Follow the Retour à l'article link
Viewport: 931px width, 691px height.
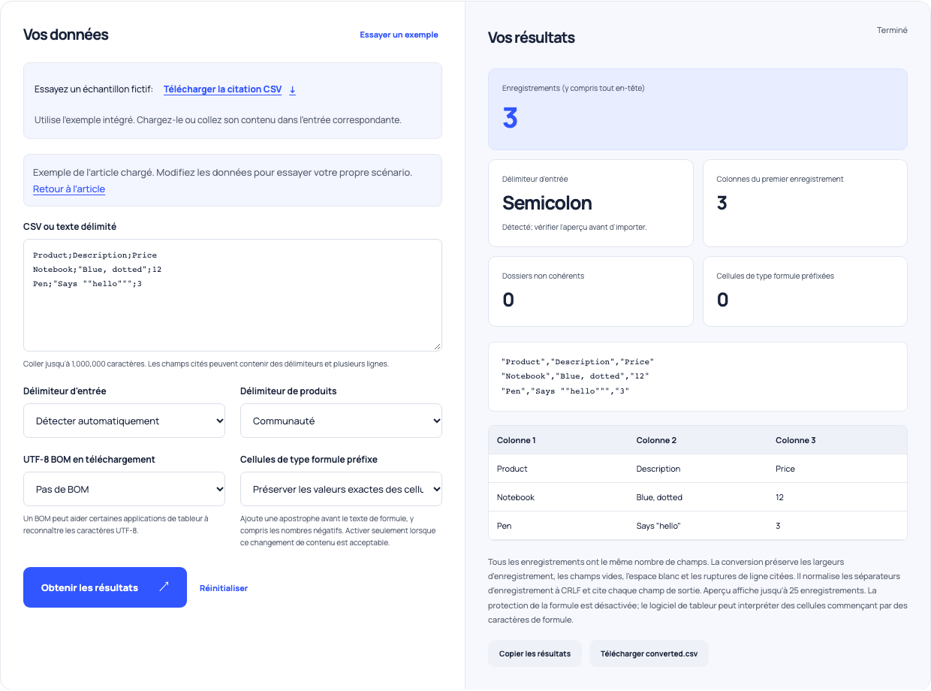69,189
